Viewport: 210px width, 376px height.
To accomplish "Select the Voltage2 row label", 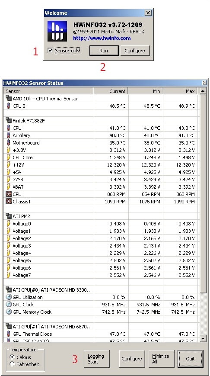I will [x=22, y=238].
